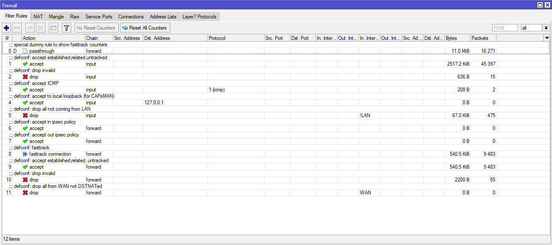Screen dimensions: 552x245
Task: Click drop icon in rule 10
Action: [25, 180]
